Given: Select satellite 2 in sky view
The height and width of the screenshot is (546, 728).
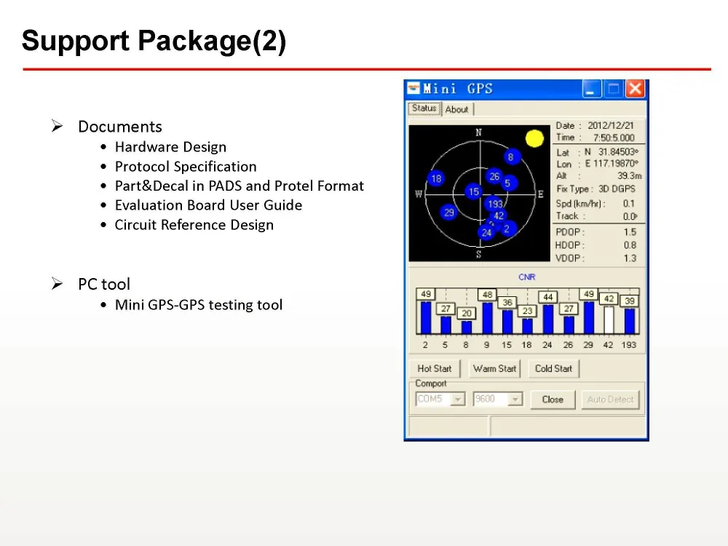Looking at the screenshot, I should pos(507,229).
